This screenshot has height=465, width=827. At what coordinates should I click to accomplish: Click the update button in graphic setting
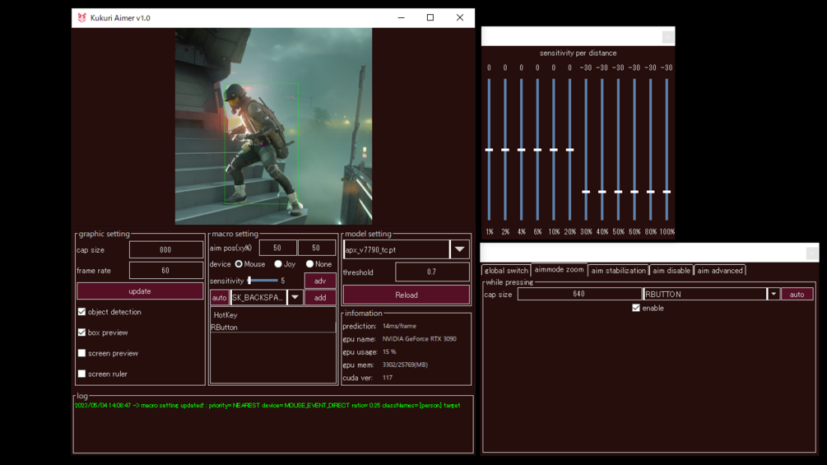[140, 291]
